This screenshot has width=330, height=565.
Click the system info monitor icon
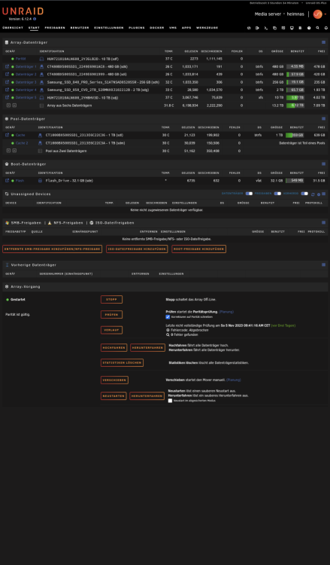pyautogui.click(x=292, y=28)
